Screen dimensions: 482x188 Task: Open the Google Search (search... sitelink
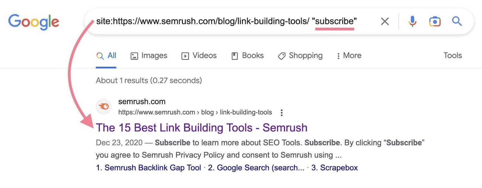pos(258,168)
